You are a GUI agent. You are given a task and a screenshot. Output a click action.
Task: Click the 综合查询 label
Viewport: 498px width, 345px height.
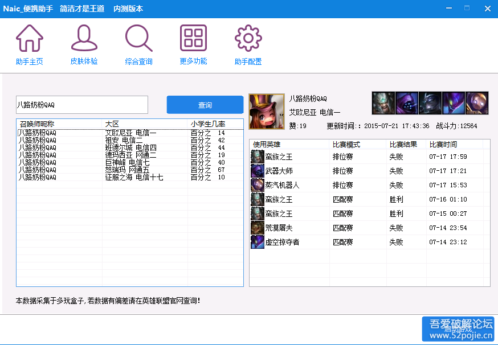coord(139,61)
